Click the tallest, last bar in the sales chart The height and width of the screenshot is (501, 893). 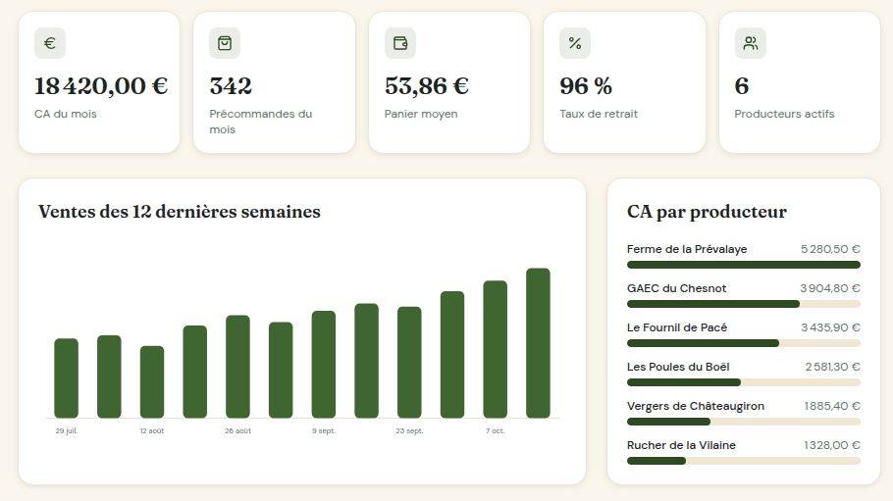[x=538, y=343]
